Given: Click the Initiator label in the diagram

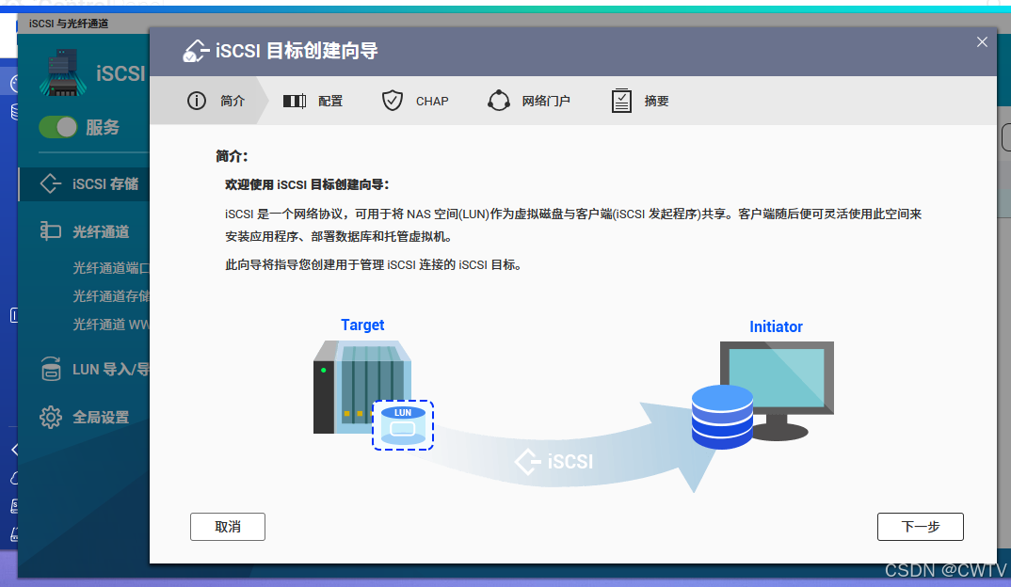Looking at the screenshot, I should pyautogui.click(x=776, y=326).
